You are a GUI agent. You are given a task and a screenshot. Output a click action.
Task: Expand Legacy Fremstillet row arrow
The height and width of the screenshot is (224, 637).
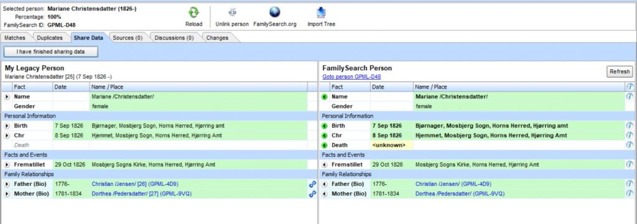tap(7, 165)
